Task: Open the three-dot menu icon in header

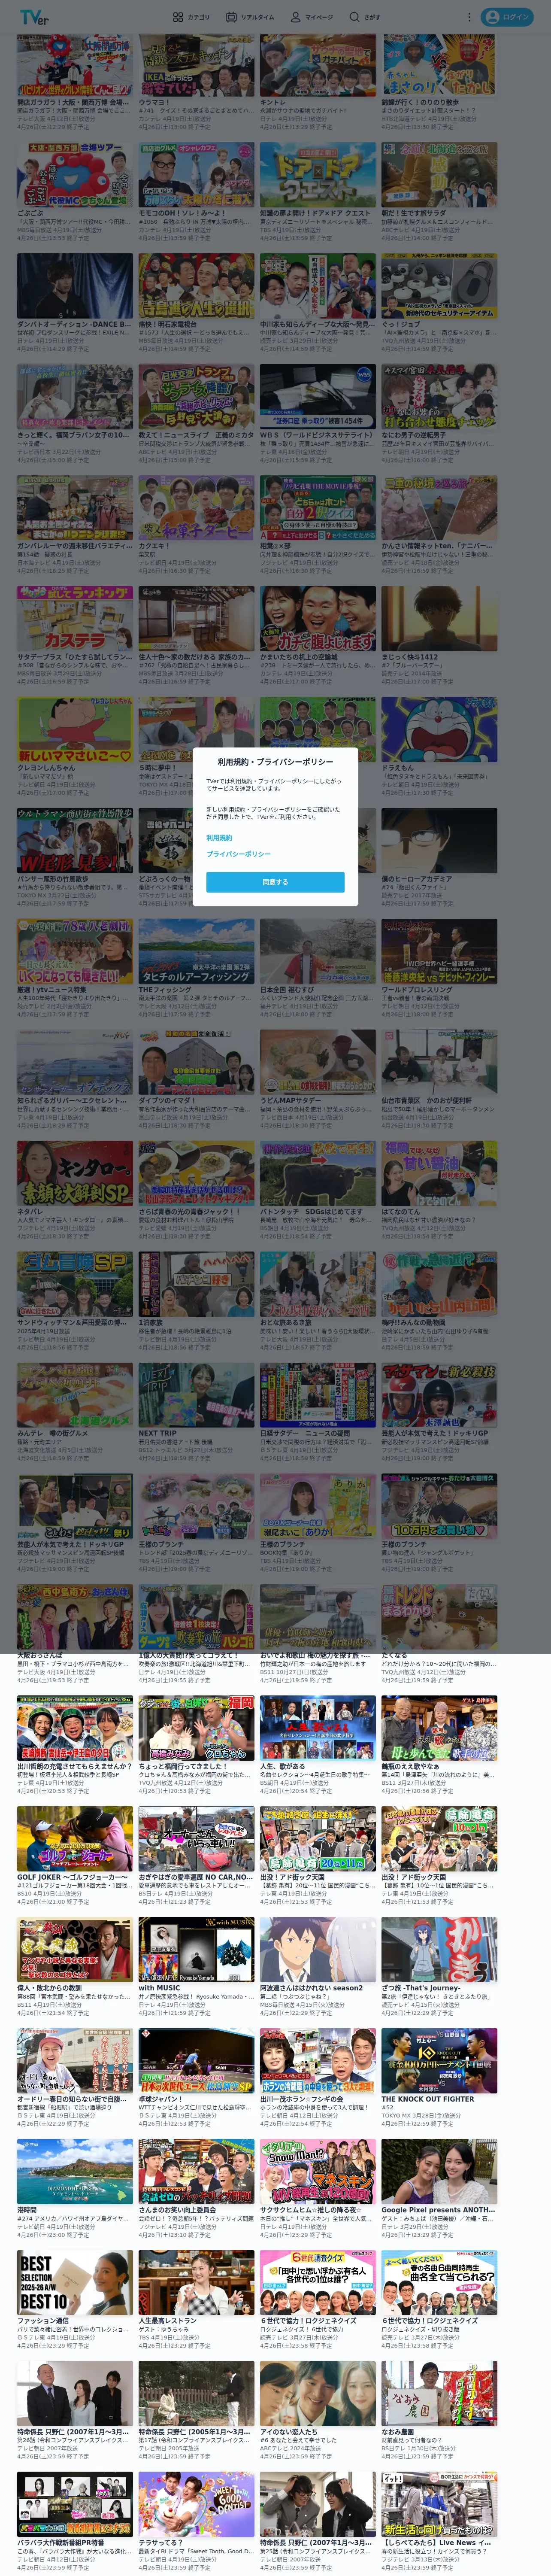Action: point(470,17)
